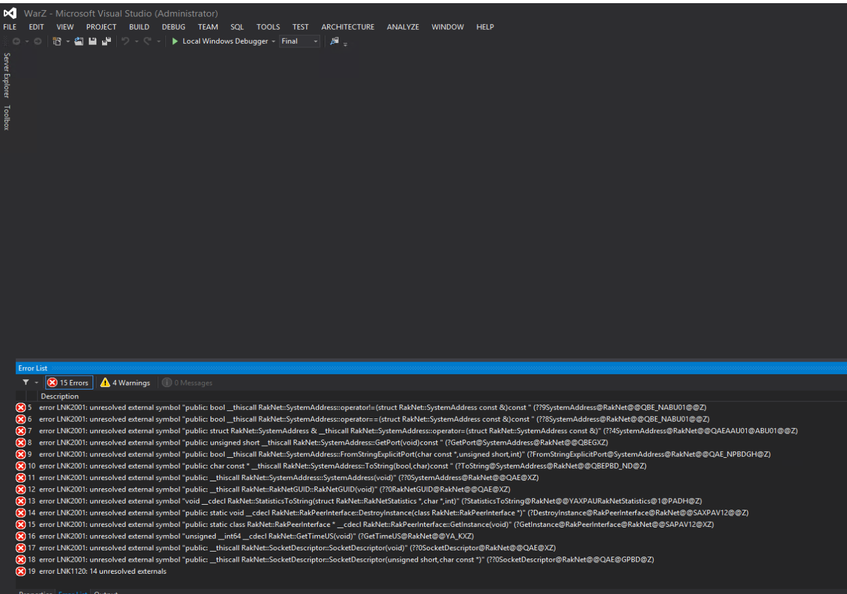Click the New Project toolbar icon
The width and height of the screenshot is (847, 594).
57,41
